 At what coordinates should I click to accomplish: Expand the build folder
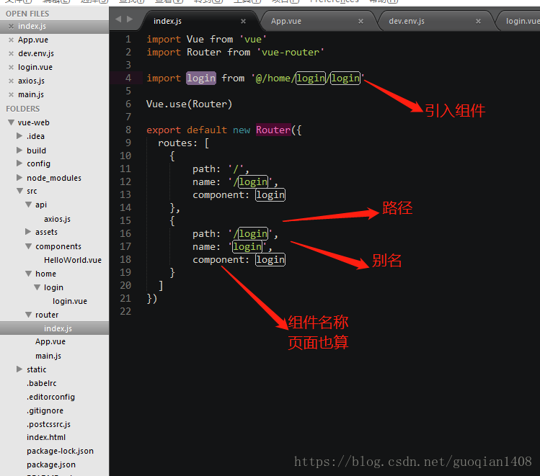point(19,150)
